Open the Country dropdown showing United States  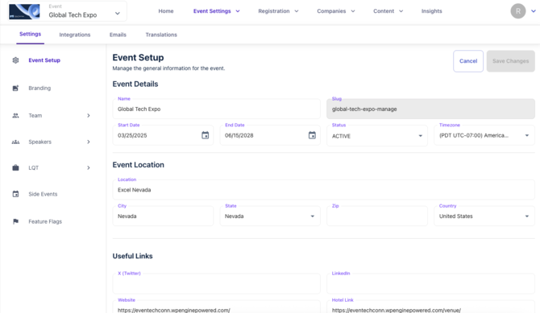coord(484,216)
